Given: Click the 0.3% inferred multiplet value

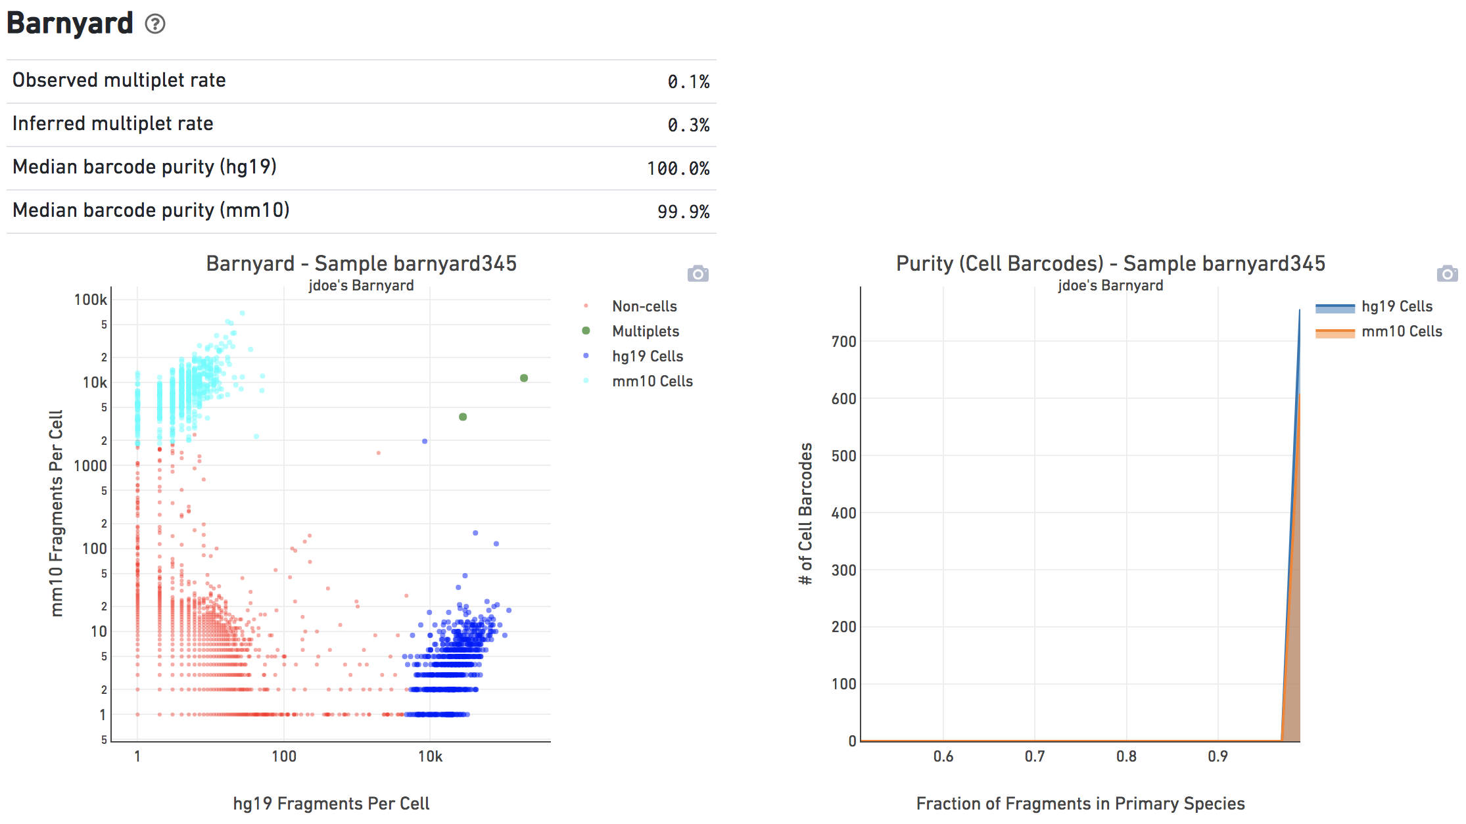Looking at the screenshot, I should click(x=688, y=125).
